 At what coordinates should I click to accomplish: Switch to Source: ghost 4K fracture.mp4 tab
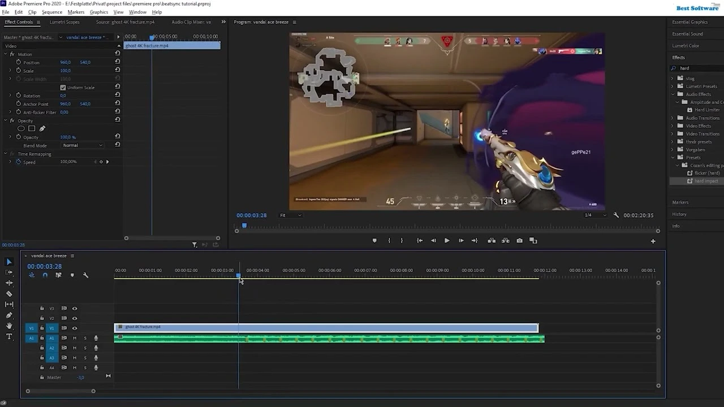click(x=125, y=22)
